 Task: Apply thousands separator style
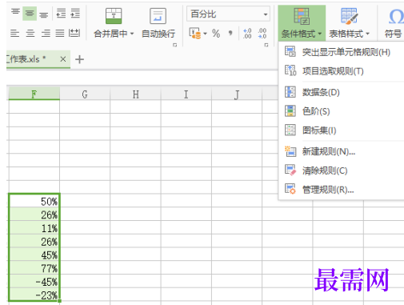coord(230,34)
